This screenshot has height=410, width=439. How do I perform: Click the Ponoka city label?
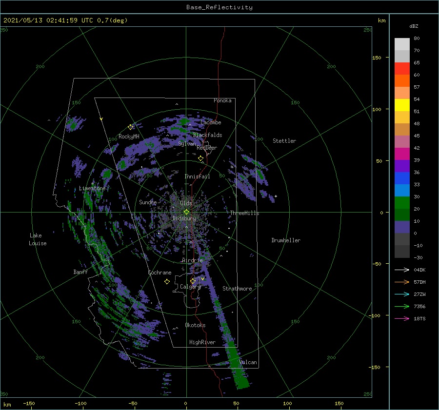click(x=222, y=100)
